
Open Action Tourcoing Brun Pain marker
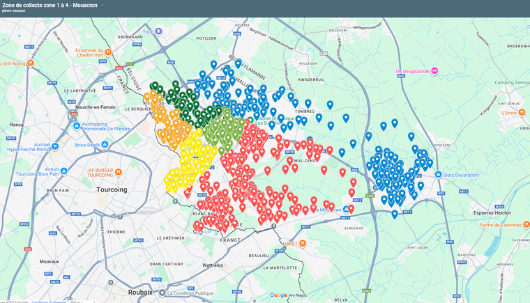[x=64, y=171]
